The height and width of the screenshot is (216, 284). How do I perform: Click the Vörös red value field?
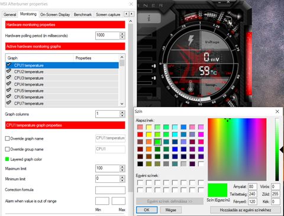click(276, 186)
